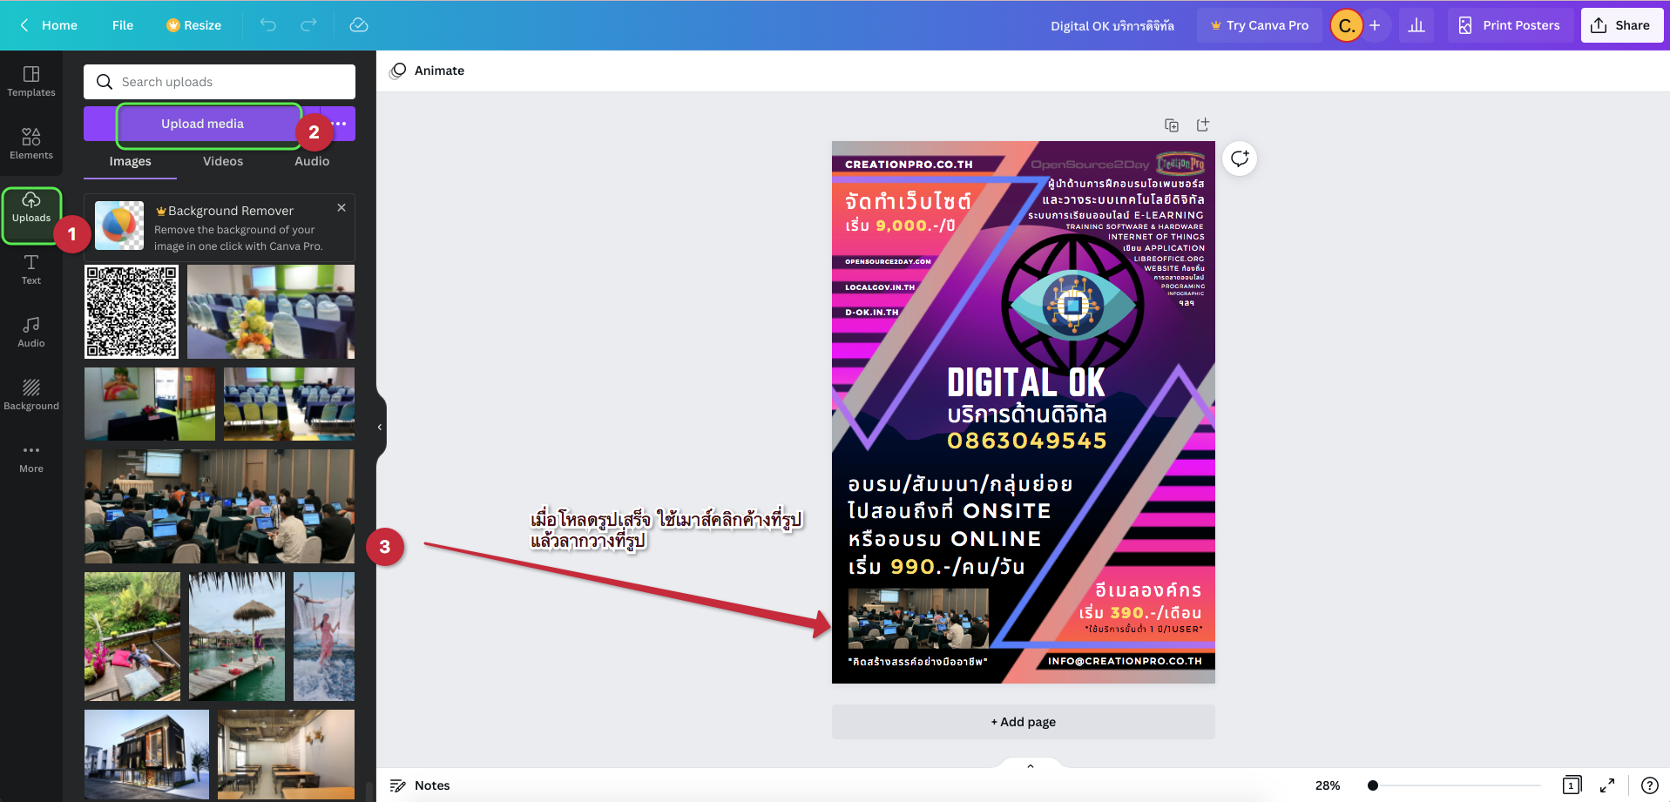Open upload options three-dot menu
Viewport: 1670px width, 802px height.
pos(340,124)
